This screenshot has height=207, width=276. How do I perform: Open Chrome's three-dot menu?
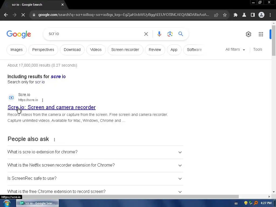pos(270,15)
